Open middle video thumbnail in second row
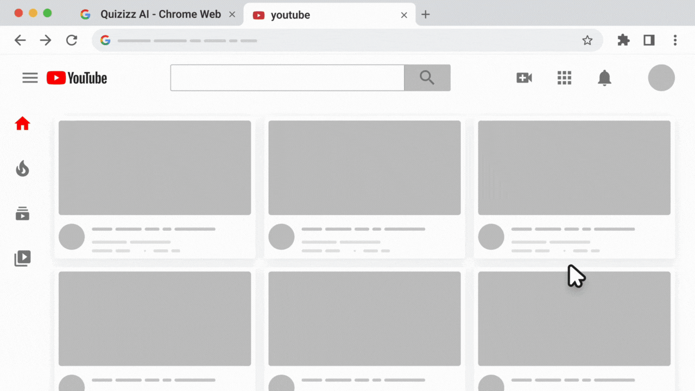695x391 pixels. 364,319
